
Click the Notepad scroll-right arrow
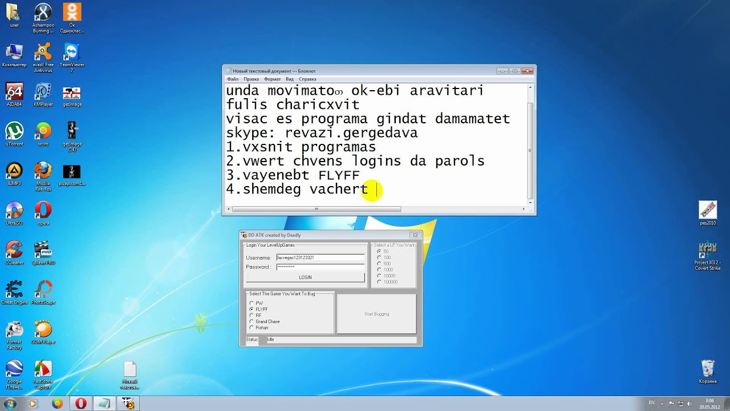point(524,209)
